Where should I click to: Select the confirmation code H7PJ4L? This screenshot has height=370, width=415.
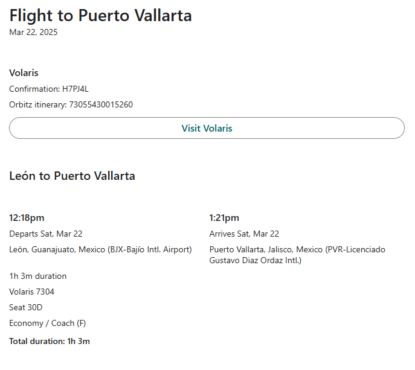76,89
